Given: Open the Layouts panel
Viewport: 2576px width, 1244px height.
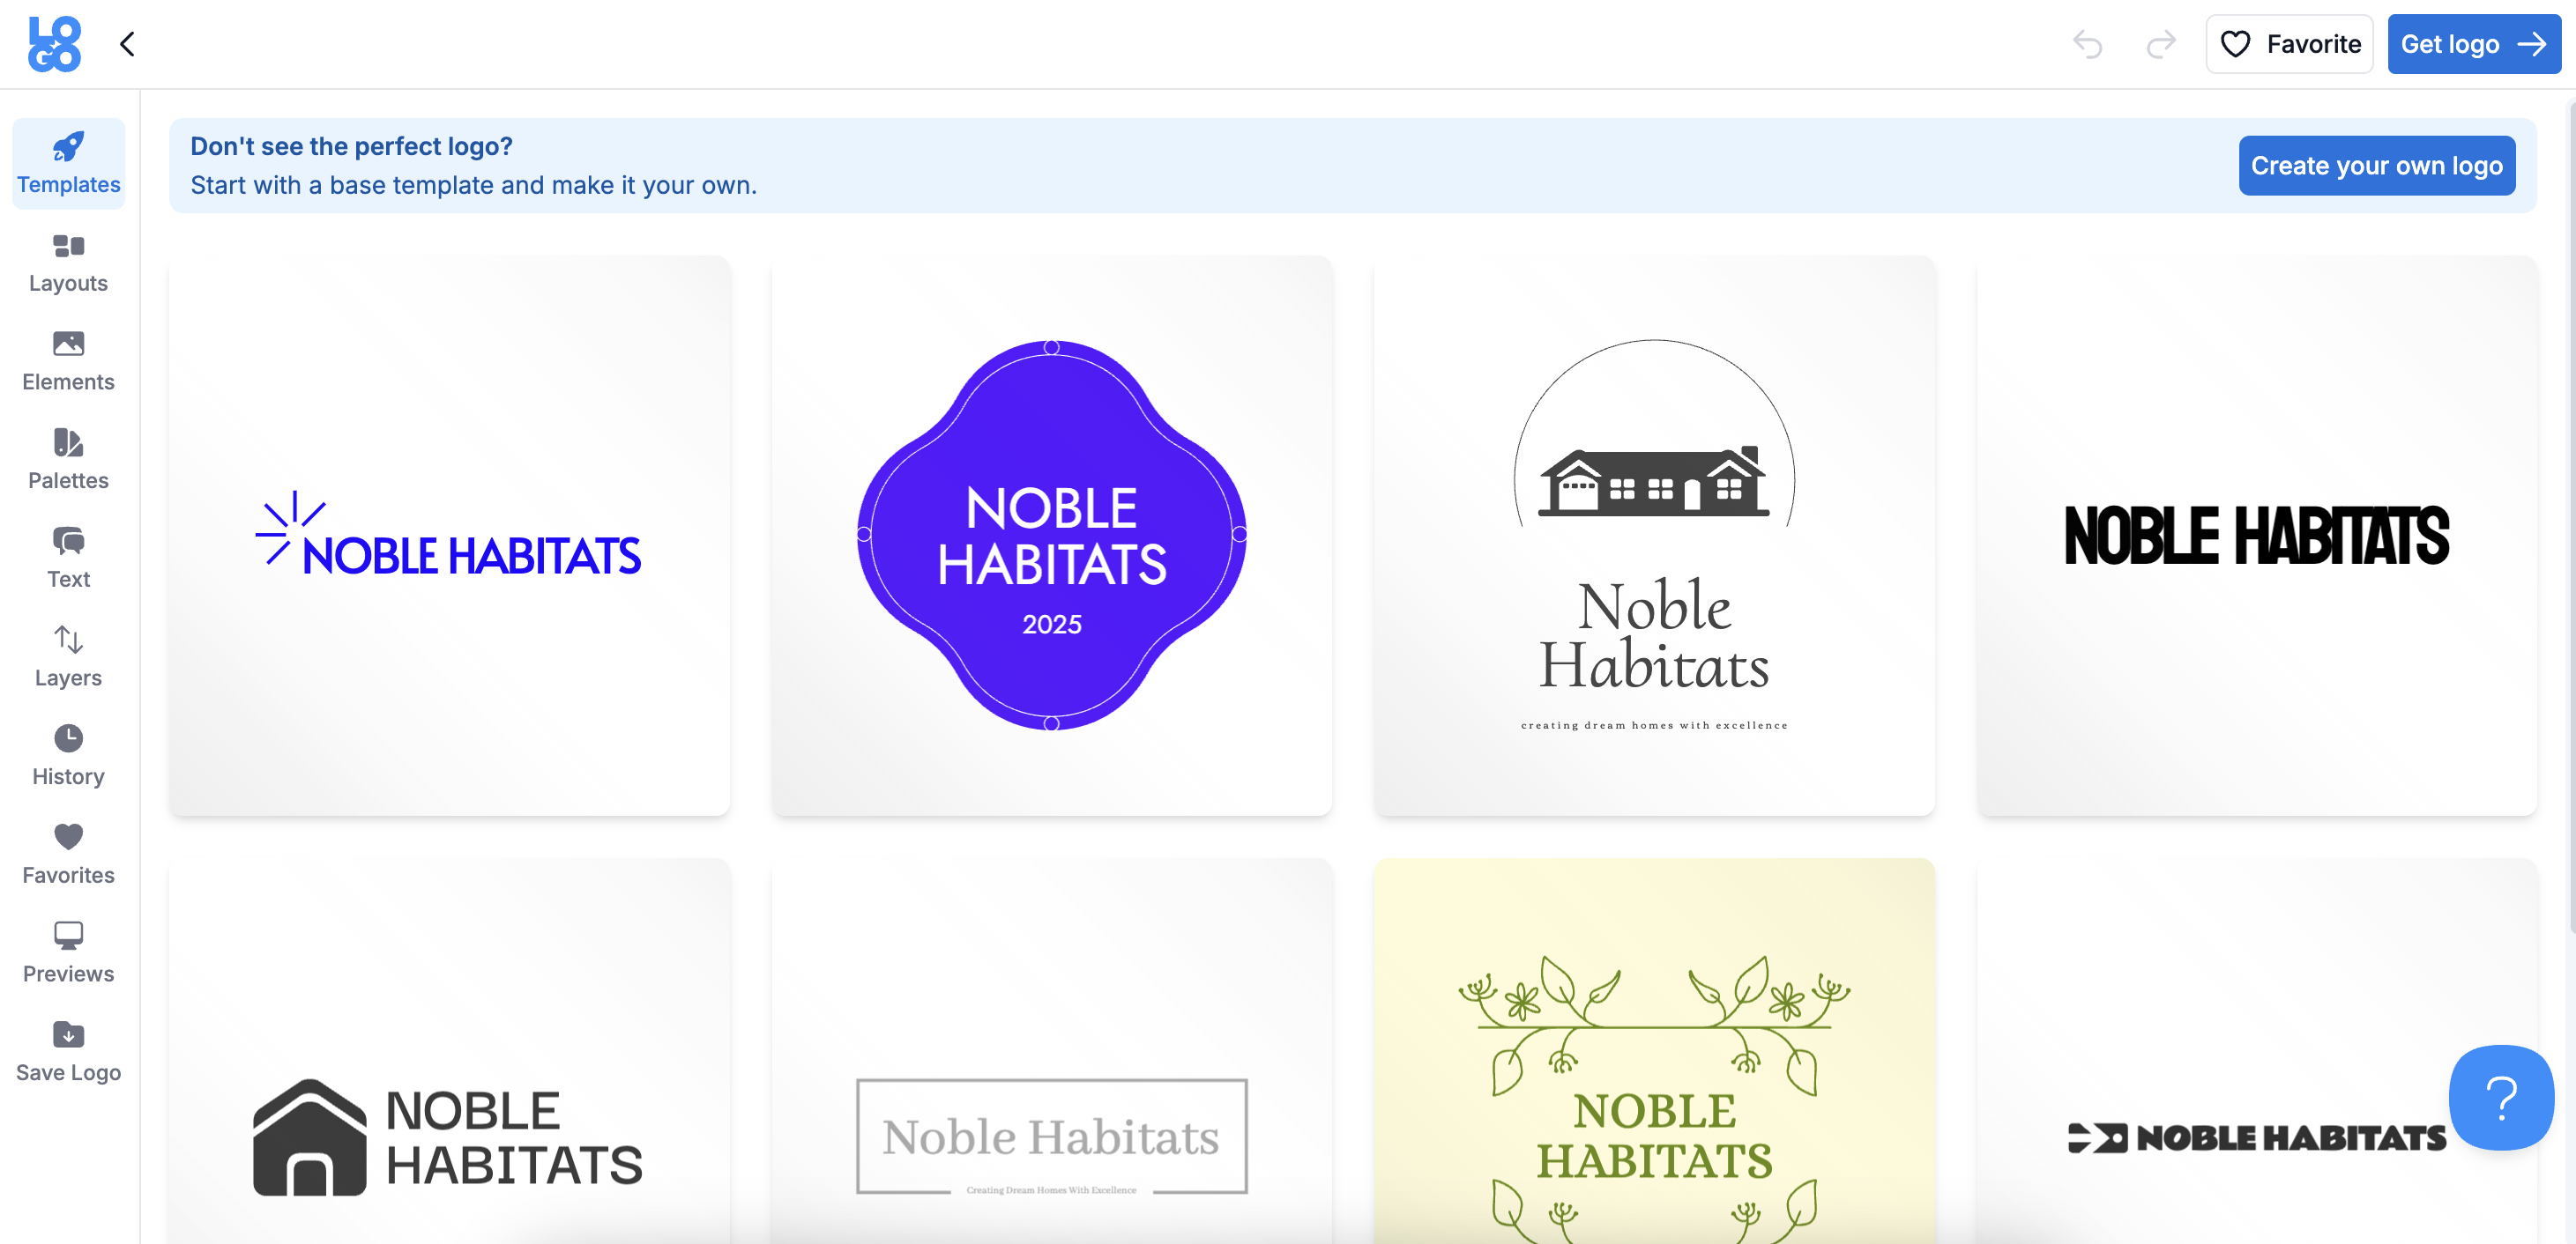Looking at the screenshot, I should pos(68,263).
